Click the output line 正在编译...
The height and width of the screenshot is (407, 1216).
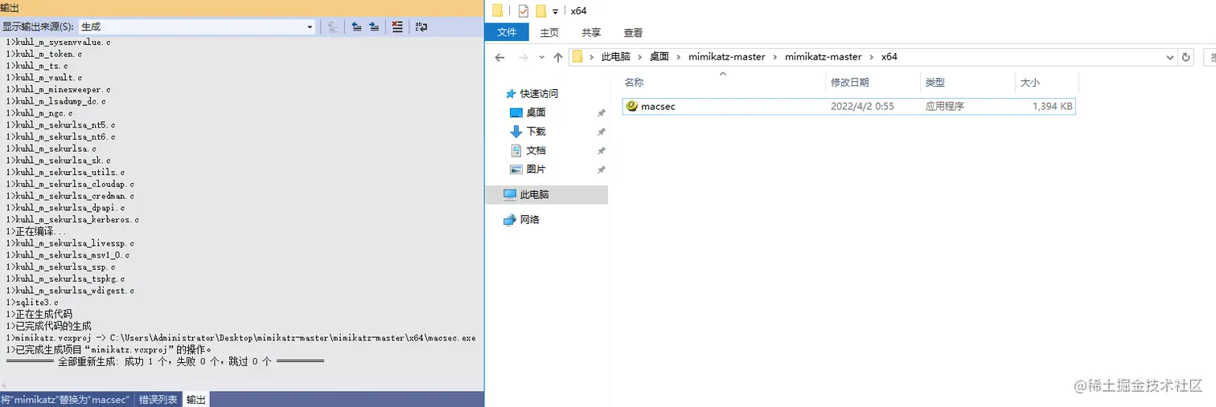coord(36,231)
